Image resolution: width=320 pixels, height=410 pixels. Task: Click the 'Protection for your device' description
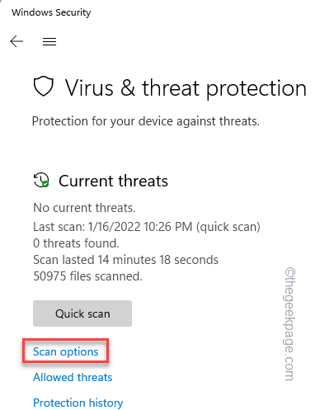coord(146,121)
